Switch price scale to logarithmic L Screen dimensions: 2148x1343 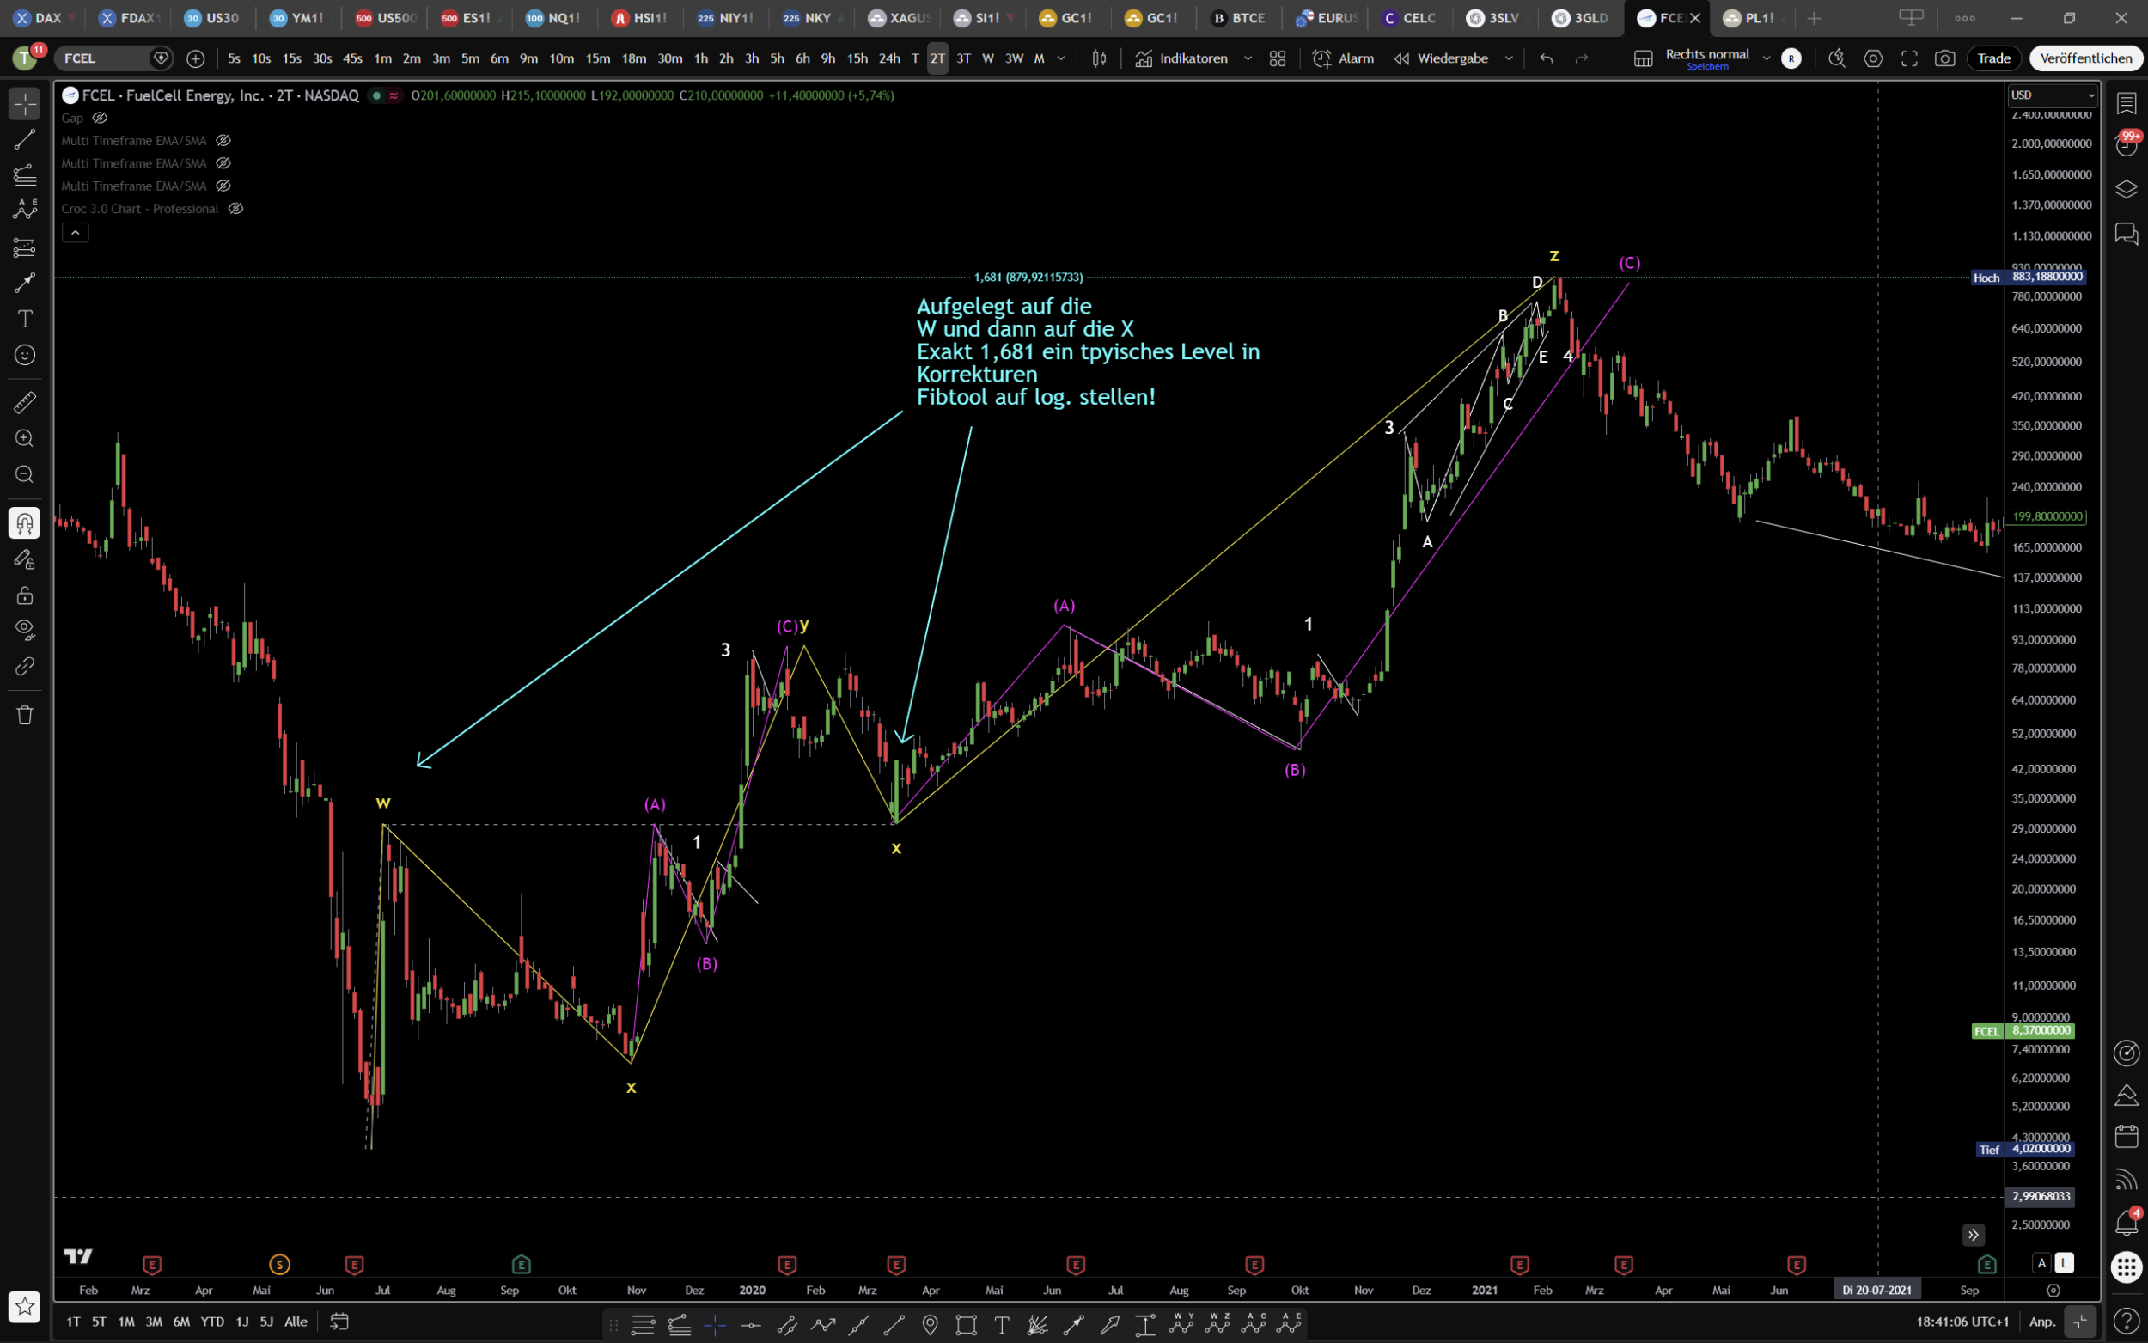[2065, 1262]
